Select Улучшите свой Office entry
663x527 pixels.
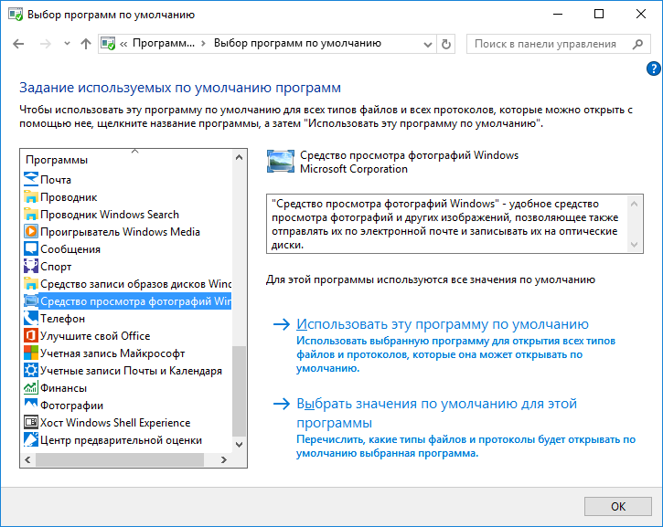coord(95,336)
